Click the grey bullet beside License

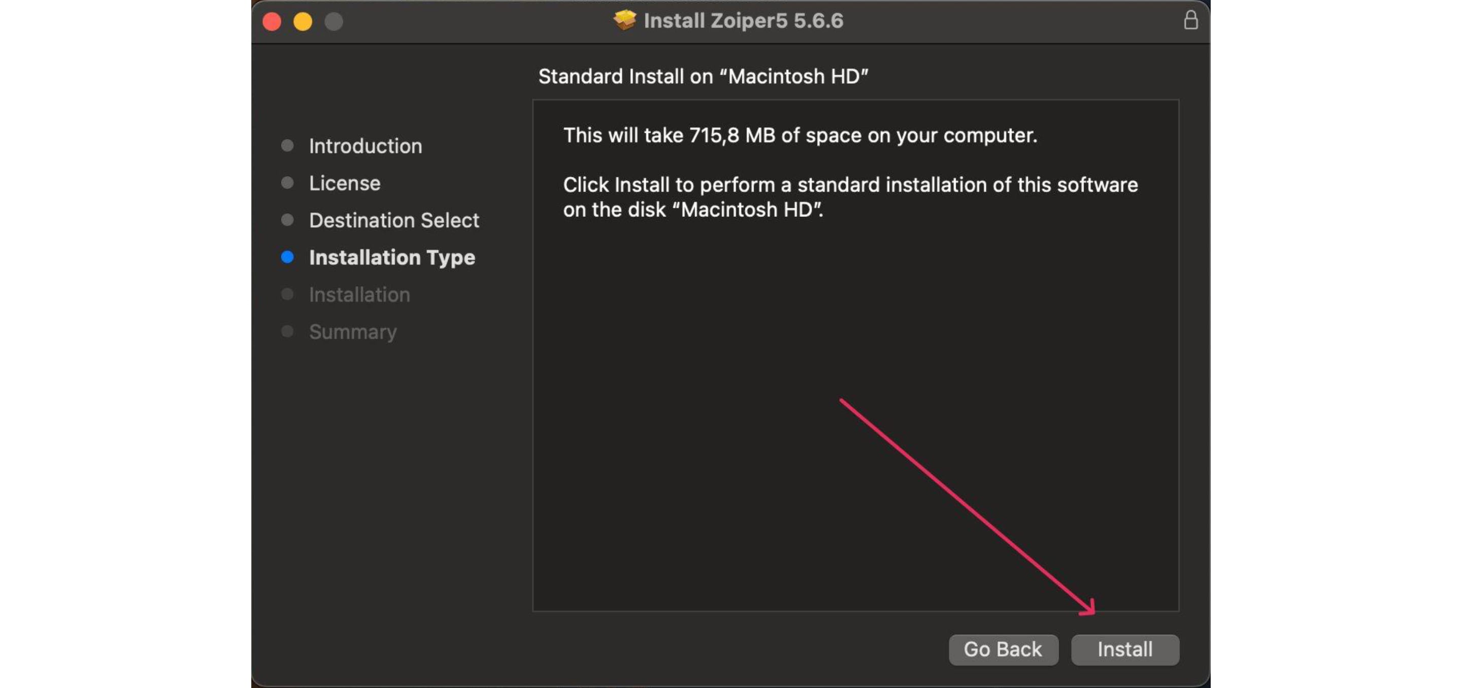point(288,183)
